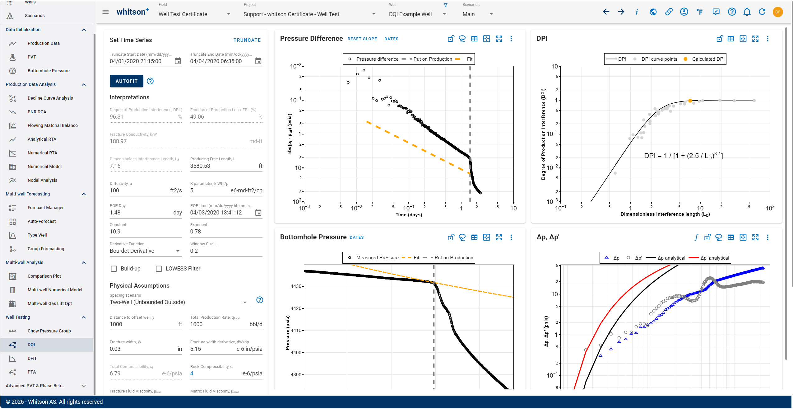793x409 pixels.
Task: Open help icon next to AUTOFIT
Action: coord(150,81)
